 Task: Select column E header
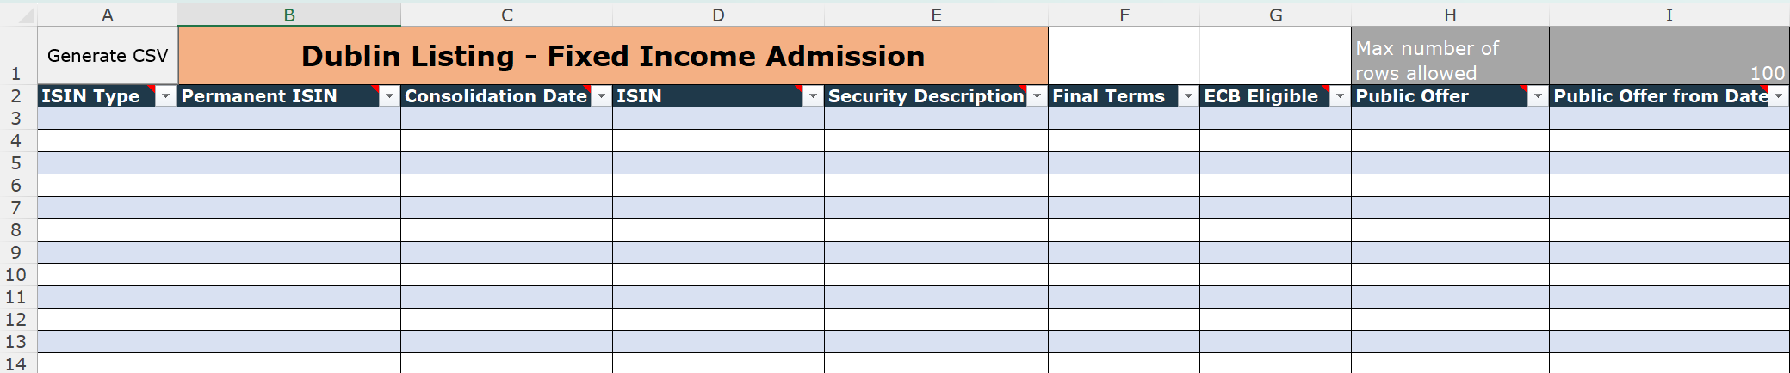pyautogui.click(x=936, y=15)
